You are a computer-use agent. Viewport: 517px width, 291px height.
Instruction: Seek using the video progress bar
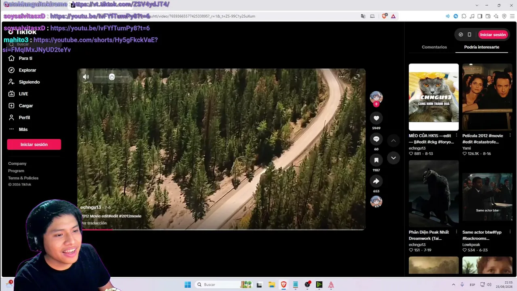point(221,229)
